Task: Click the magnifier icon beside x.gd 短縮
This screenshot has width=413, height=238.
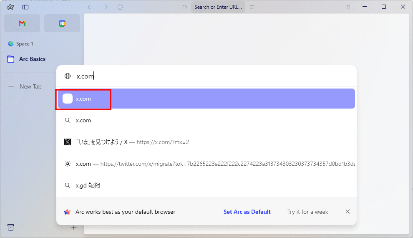Action: point(68,185)
